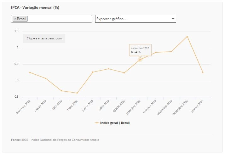Select the maio 2020 lowest data point

tap(77, 93)
